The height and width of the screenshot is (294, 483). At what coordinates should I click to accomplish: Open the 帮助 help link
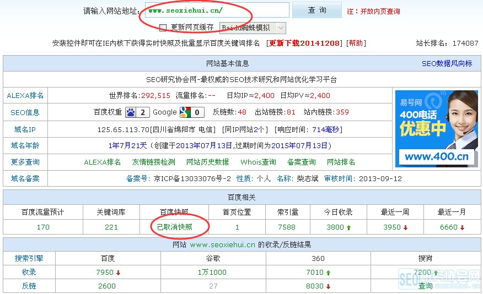click(356, 43)
